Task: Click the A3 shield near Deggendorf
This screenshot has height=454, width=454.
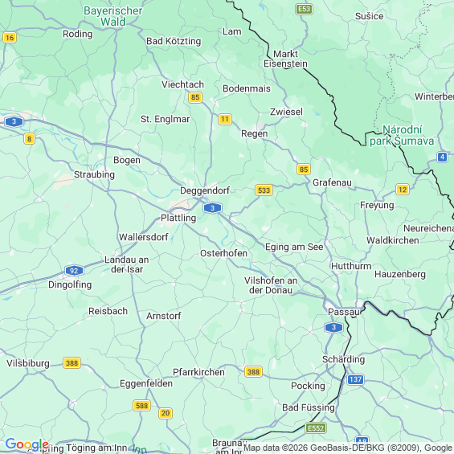Action: (x=212, y=208)
